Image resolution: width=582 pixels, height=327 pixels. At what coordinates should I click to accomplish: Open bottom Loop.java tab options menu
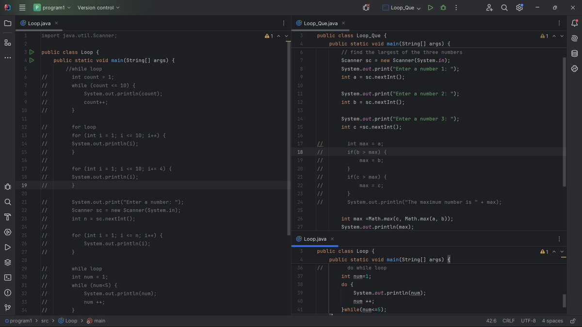click(559, 239)
